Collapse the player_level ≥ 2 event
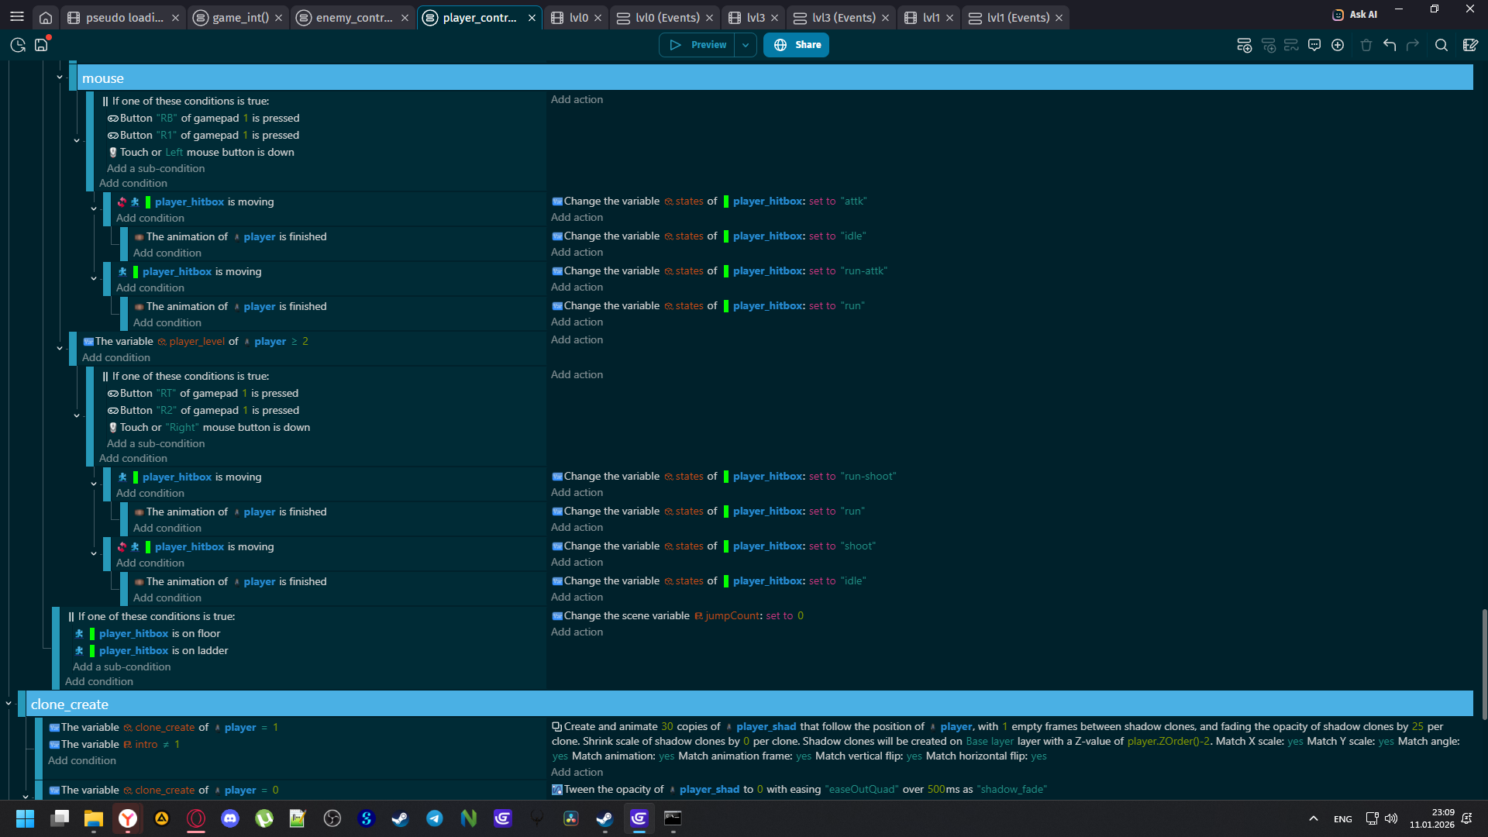The width and height of the screenshot is (1488, 837). tap(60, 349)
